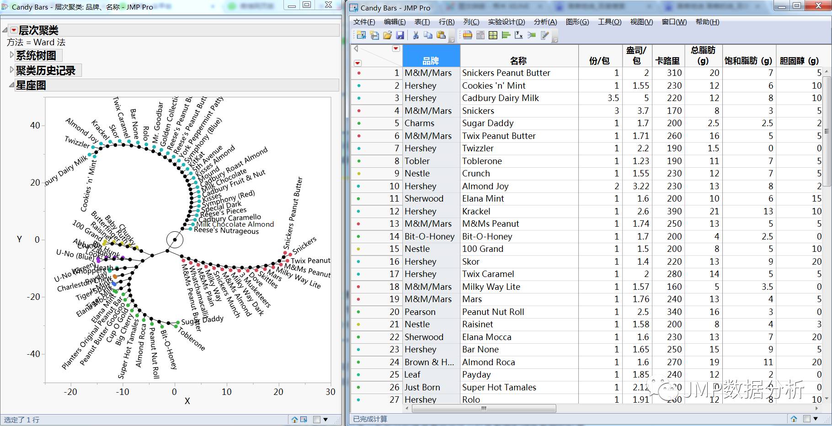
Task: Cut selection using the scissors icon
Action: coord(416,35)
